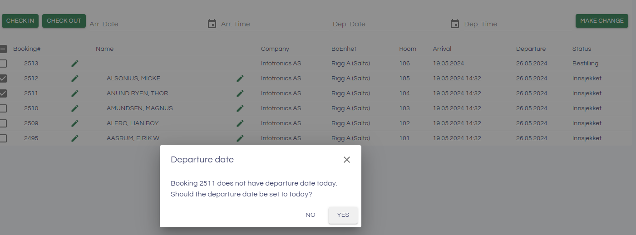Choose NO in departure date dialog

(x=311, y=215)
